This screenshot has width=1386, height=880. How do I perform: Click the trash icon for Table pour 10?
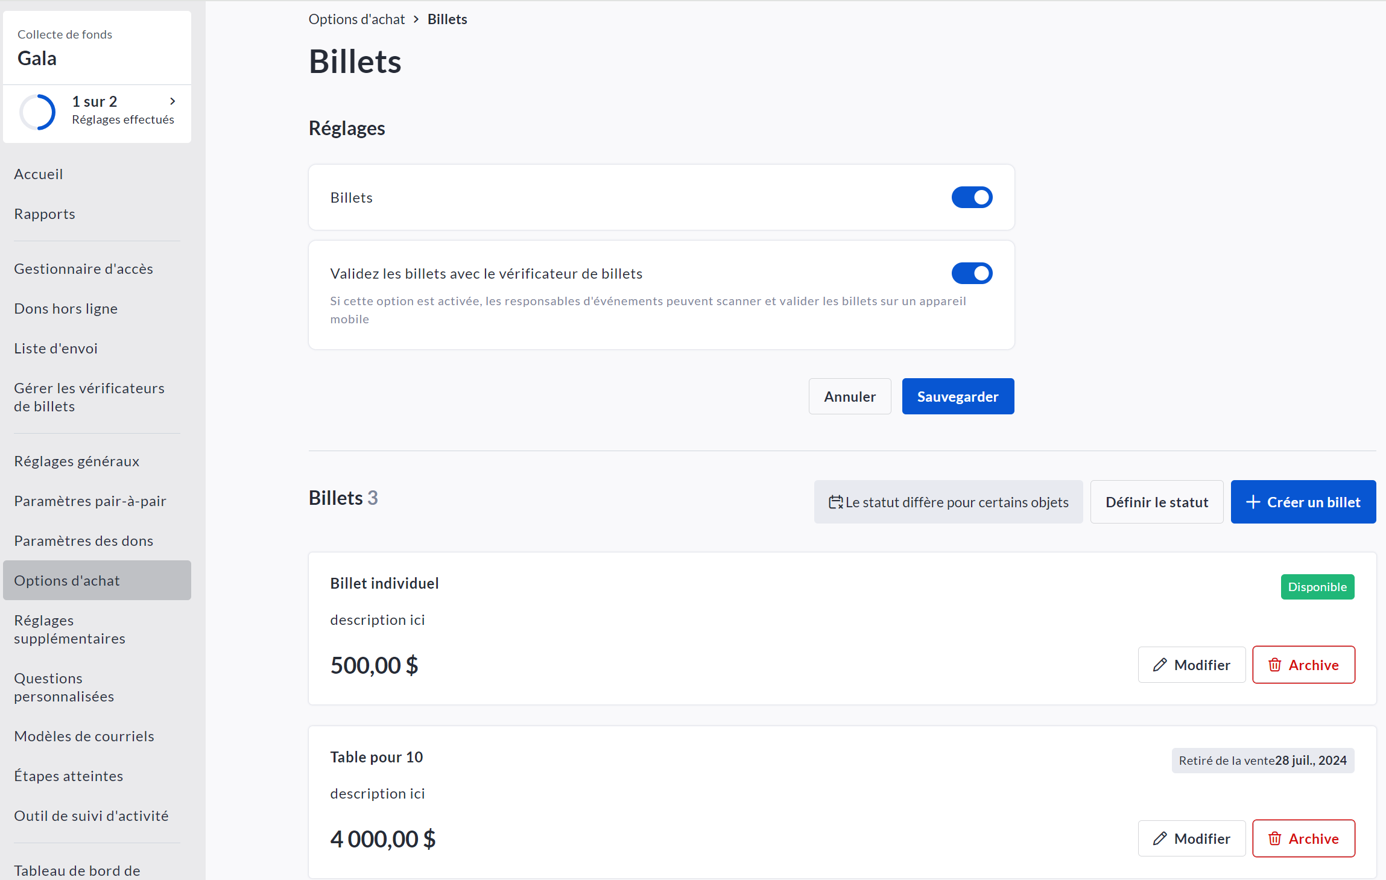pyautogui.click(x=1274, y=838)
